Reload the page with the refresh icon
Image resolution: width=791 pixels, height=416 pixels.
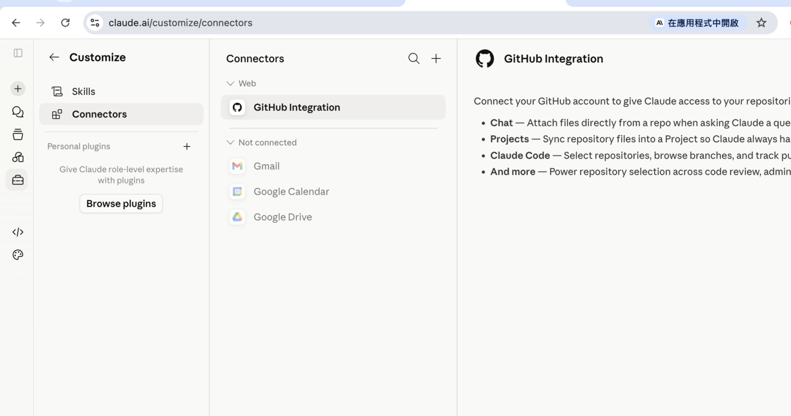[x=66, y=23]
